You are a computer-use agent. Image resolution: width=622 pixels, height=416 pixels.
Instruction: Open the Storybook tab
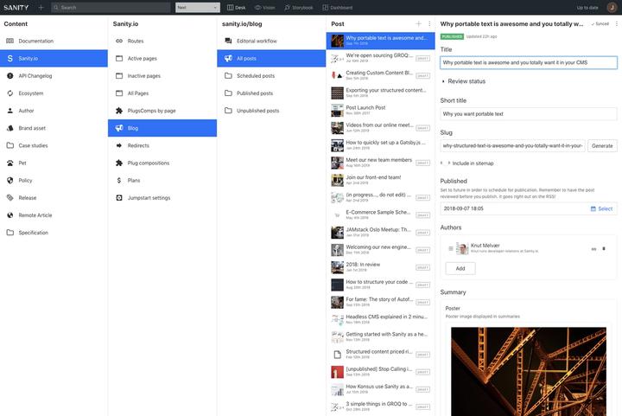click(x=298, y=7)
